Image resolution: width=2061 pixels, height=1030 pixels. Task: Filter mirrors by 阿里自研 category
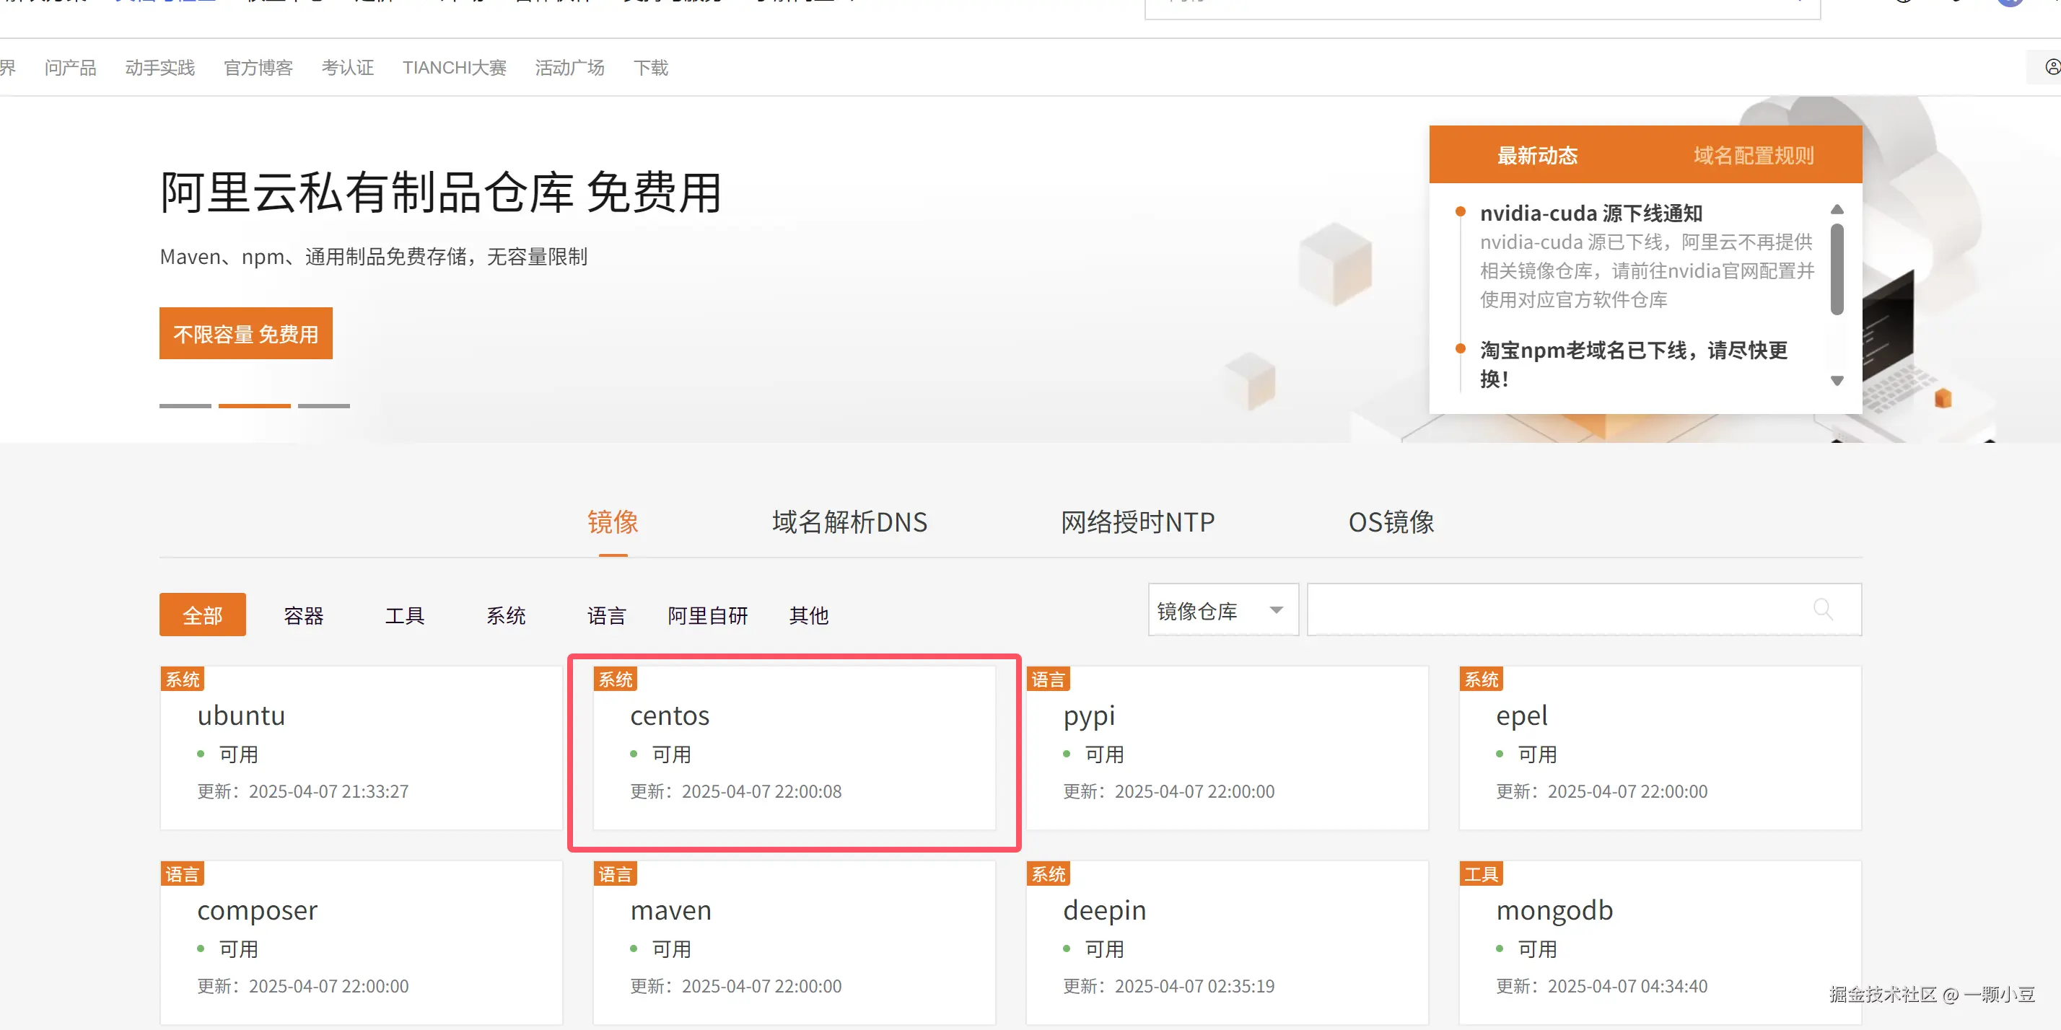point(707,615)
